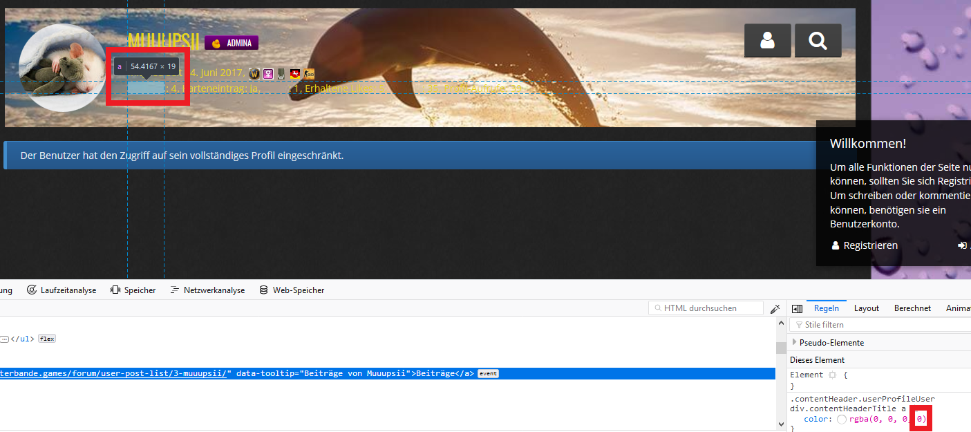Focus the HTML durchsuchen search field
Screen dimensions: 971x432
coord(708,308)
